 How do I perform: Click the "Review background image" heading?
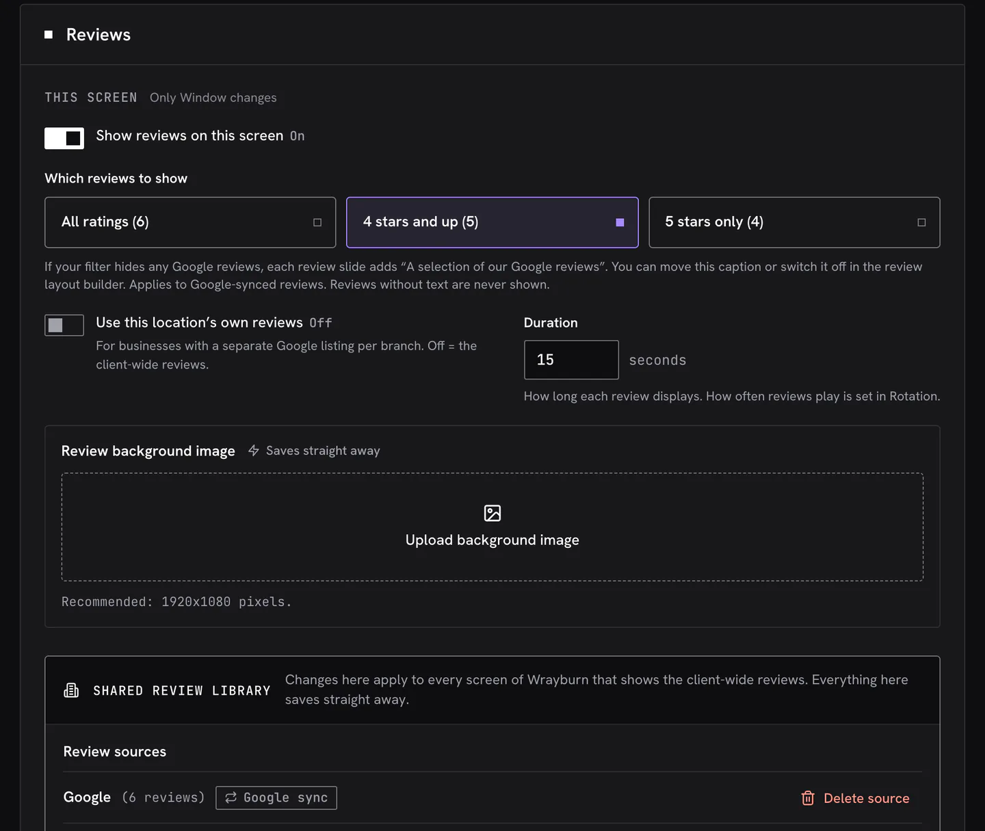click(148, 451)
